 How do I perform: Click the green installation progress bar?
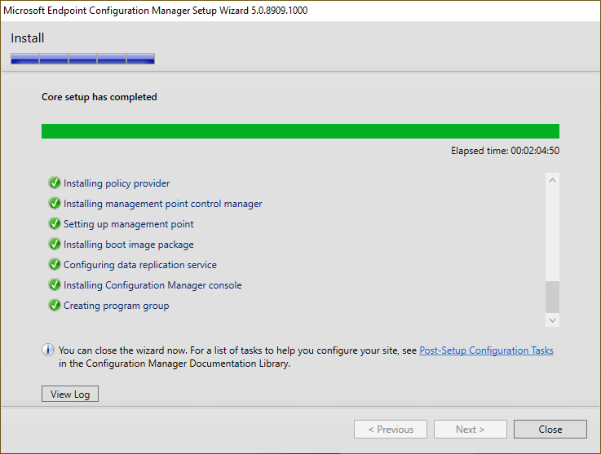[300, 131]
